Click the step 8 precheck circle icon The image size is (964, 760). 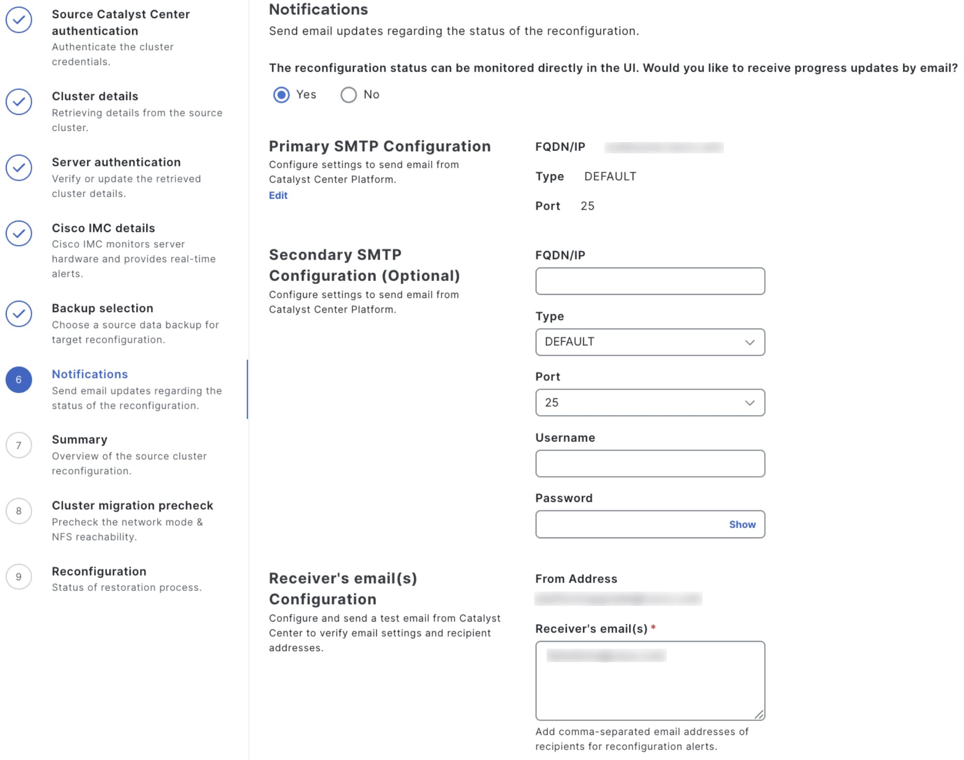(x=19, y=511)
